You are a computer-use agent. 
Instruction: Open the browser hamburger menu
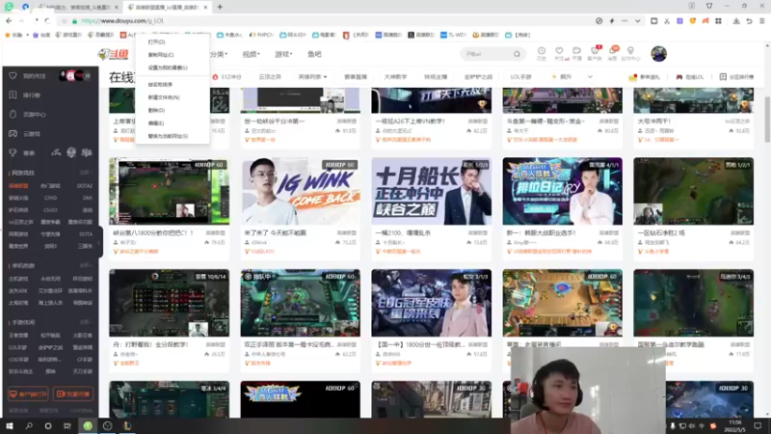click(x=761, y=21)
